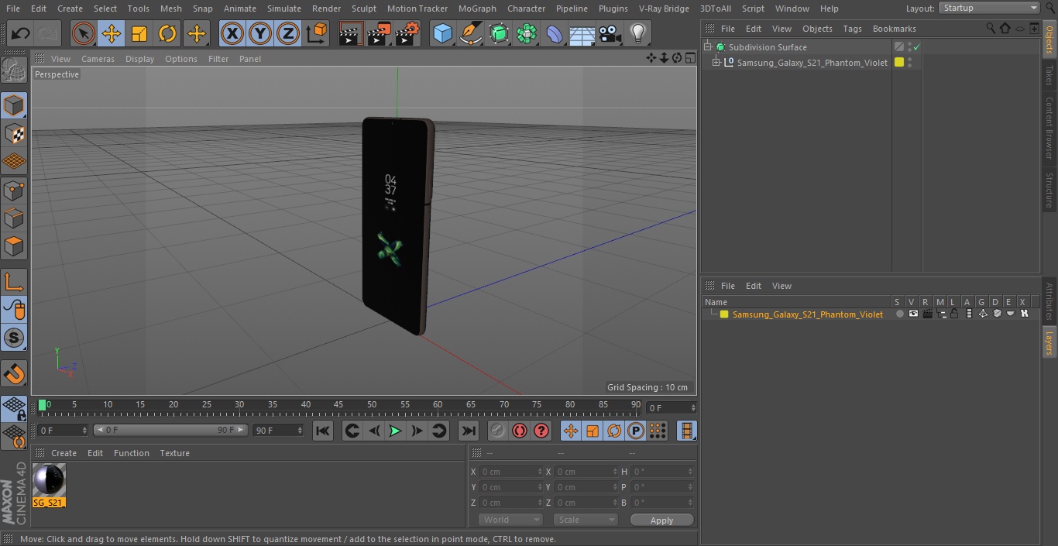Click the Object Manager search magnifier icon

991,29
